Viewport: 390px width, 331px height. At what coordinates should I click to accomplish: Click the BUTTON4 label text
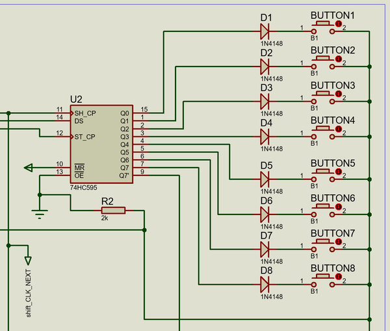tap(333, 121)
